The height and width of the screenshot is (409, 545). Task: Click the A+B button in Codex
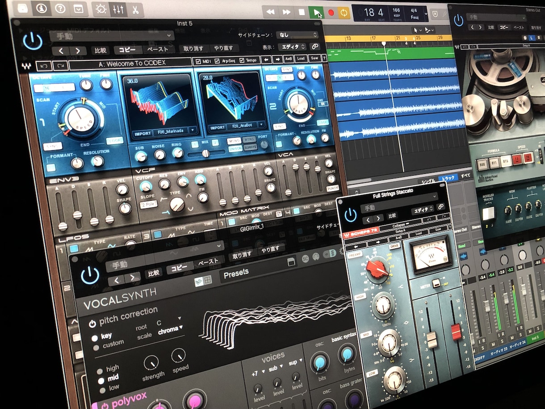289,59
